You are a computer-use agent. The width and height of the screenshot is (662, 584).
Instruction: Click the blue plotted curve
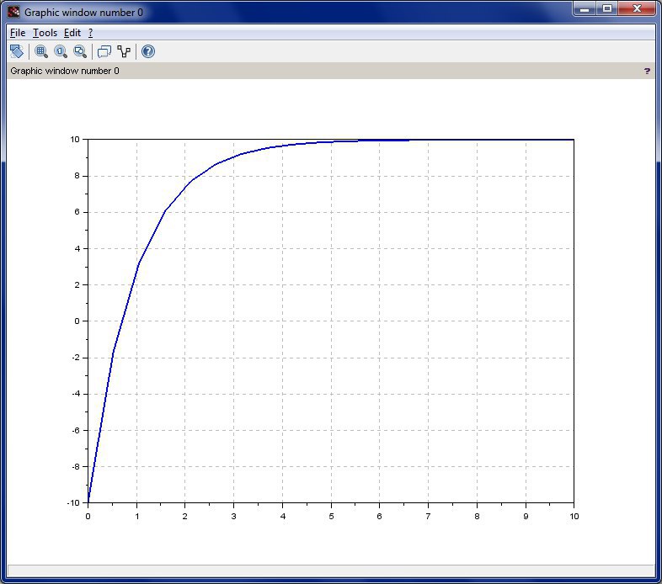tap(164, 211)
